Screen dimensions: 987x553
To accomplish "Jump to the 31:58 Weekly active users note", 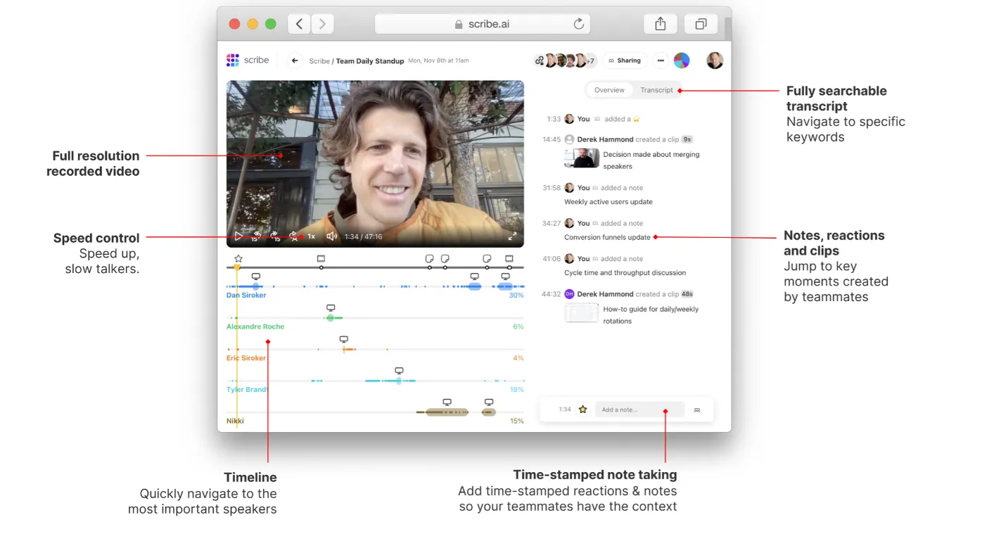I will point(609,202).
